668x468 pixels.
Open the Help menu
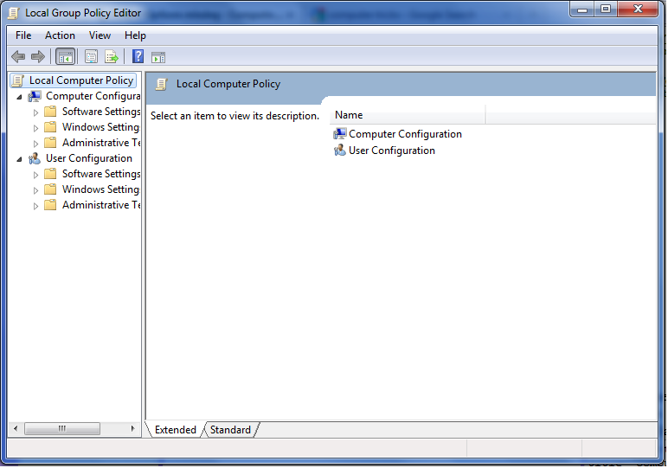coord(135,35)
